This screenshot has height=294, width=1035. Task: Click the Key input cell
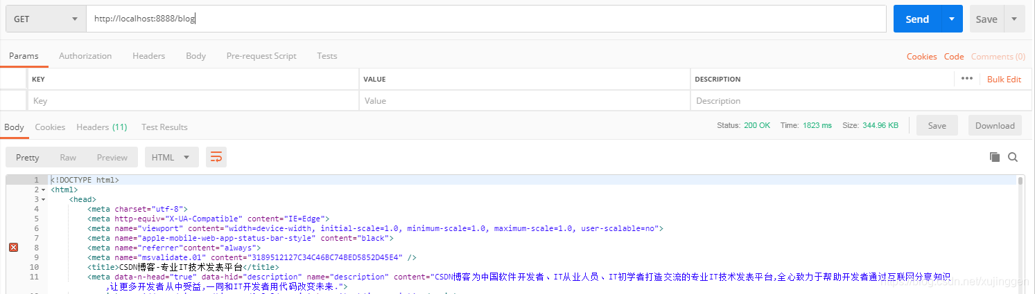(x=193, y=100)
